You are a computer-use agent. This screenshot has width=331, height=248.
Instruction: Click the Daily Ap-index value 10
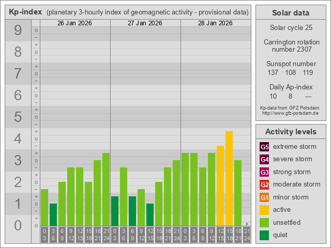pos(273,96)
